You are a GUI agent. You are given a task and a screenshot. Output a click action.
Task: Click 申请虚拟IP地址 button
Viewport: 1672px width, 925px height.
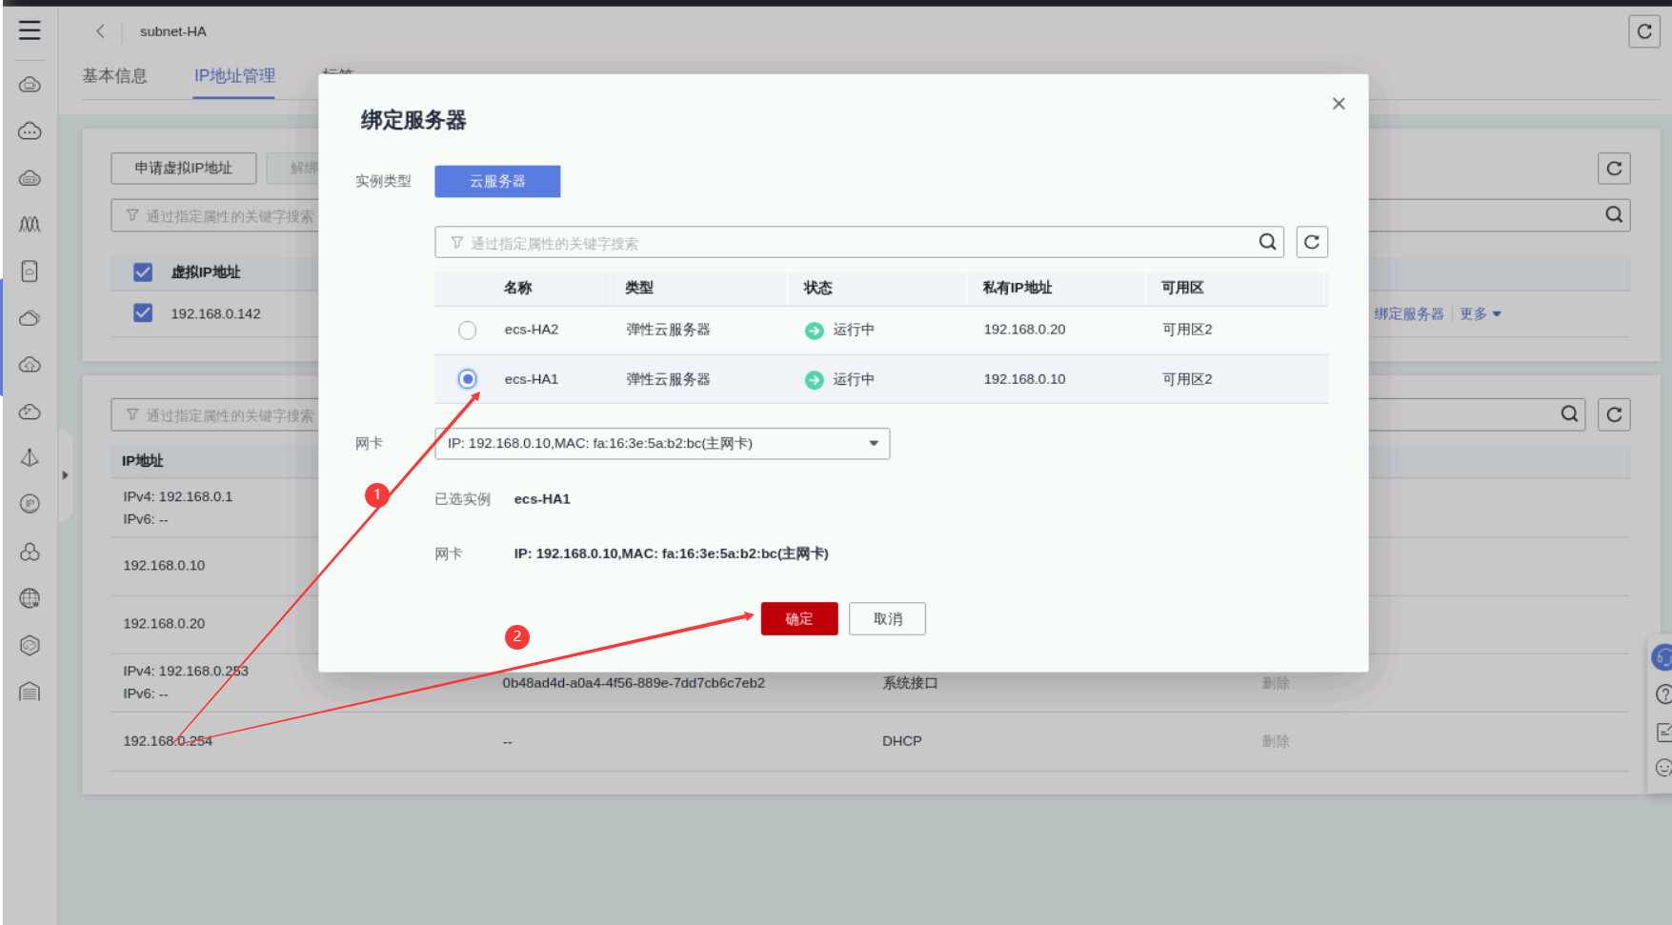tap(184, 169)
